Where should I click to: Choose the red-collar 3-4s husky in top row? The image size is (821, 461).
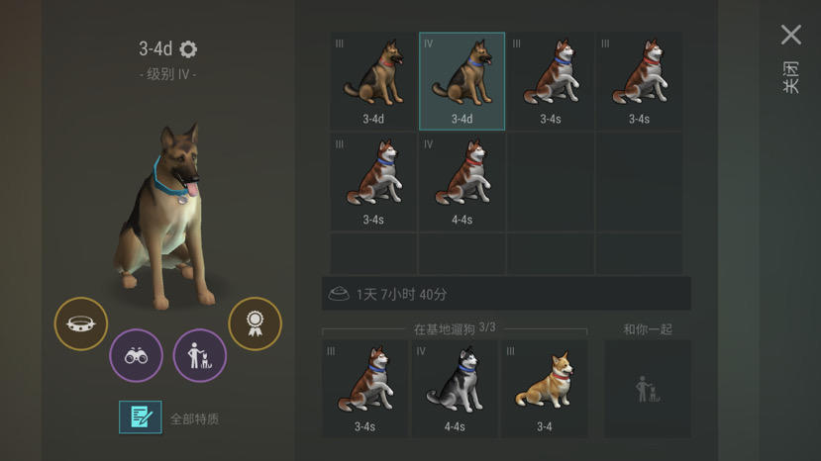click(x=640, y=81)
